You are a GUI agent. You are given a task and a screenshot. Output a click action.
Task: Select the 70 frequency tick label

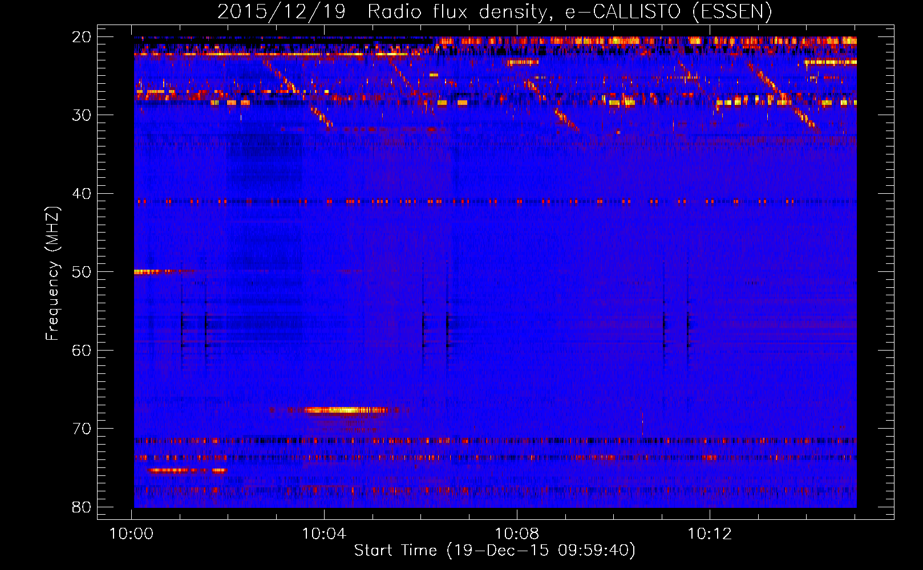tap(82, 429)
